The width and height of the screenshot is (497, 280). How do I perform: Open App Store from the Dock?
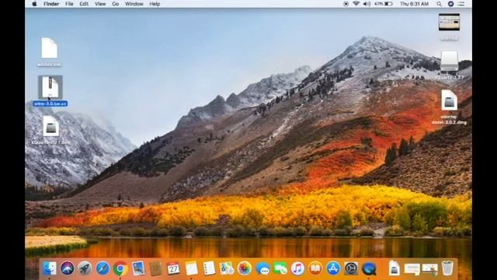[x=333, y=268]
